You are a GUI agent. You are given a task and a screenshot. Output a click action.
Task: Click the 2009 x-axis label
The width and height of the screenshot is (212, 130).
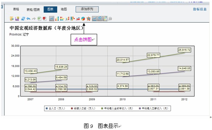[92, 99]
